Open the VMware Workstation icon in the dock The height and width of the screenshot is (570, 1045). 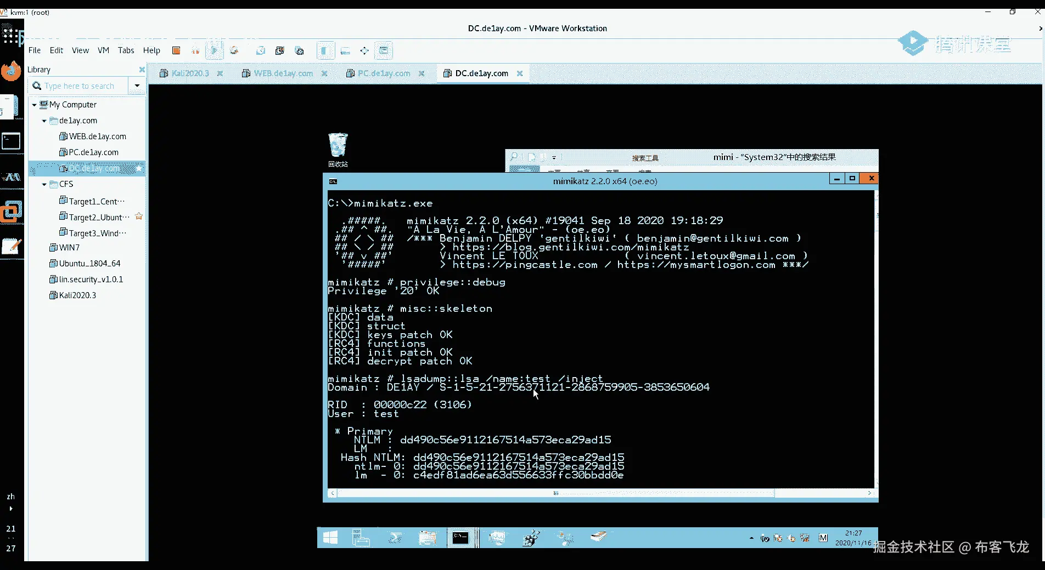pyautogui.click(x=12, y=210)
